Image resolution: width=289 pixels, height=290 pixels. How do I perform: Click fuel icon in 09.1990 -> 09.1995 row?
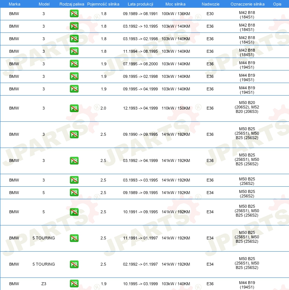click(x=74, y=134)
